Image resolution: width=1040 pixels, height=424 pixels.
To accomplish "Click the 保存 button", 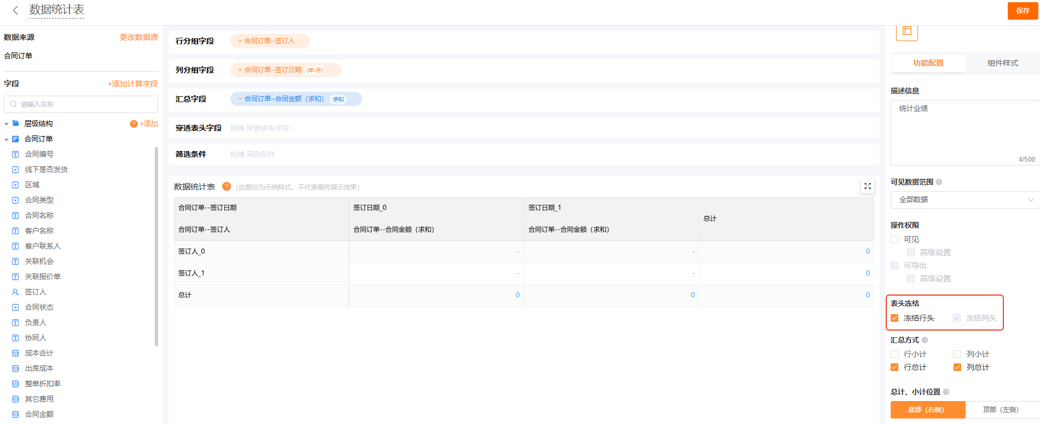I will 1022,11.
